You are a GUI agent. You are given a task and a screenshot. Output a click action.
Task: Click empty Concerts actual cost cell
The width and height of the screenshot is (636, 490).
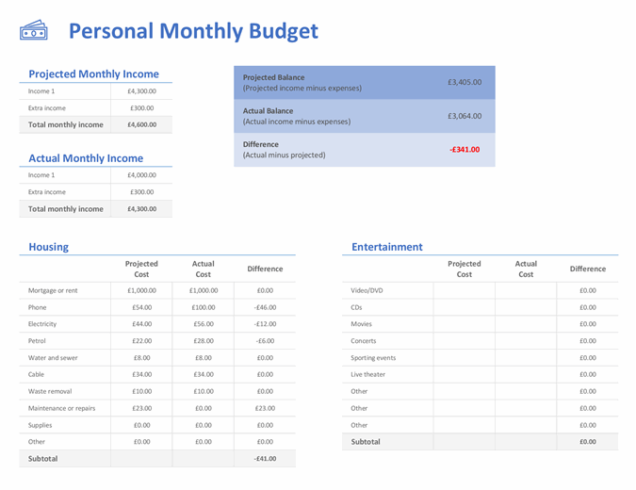(526, 341)
